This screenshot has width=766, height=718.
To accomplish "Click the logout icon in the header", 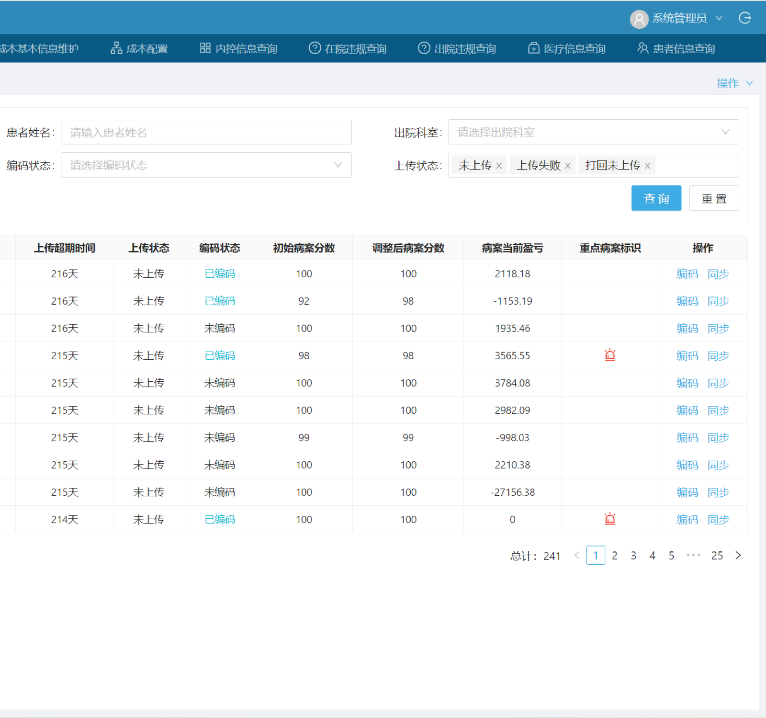I will pos(745,18).
